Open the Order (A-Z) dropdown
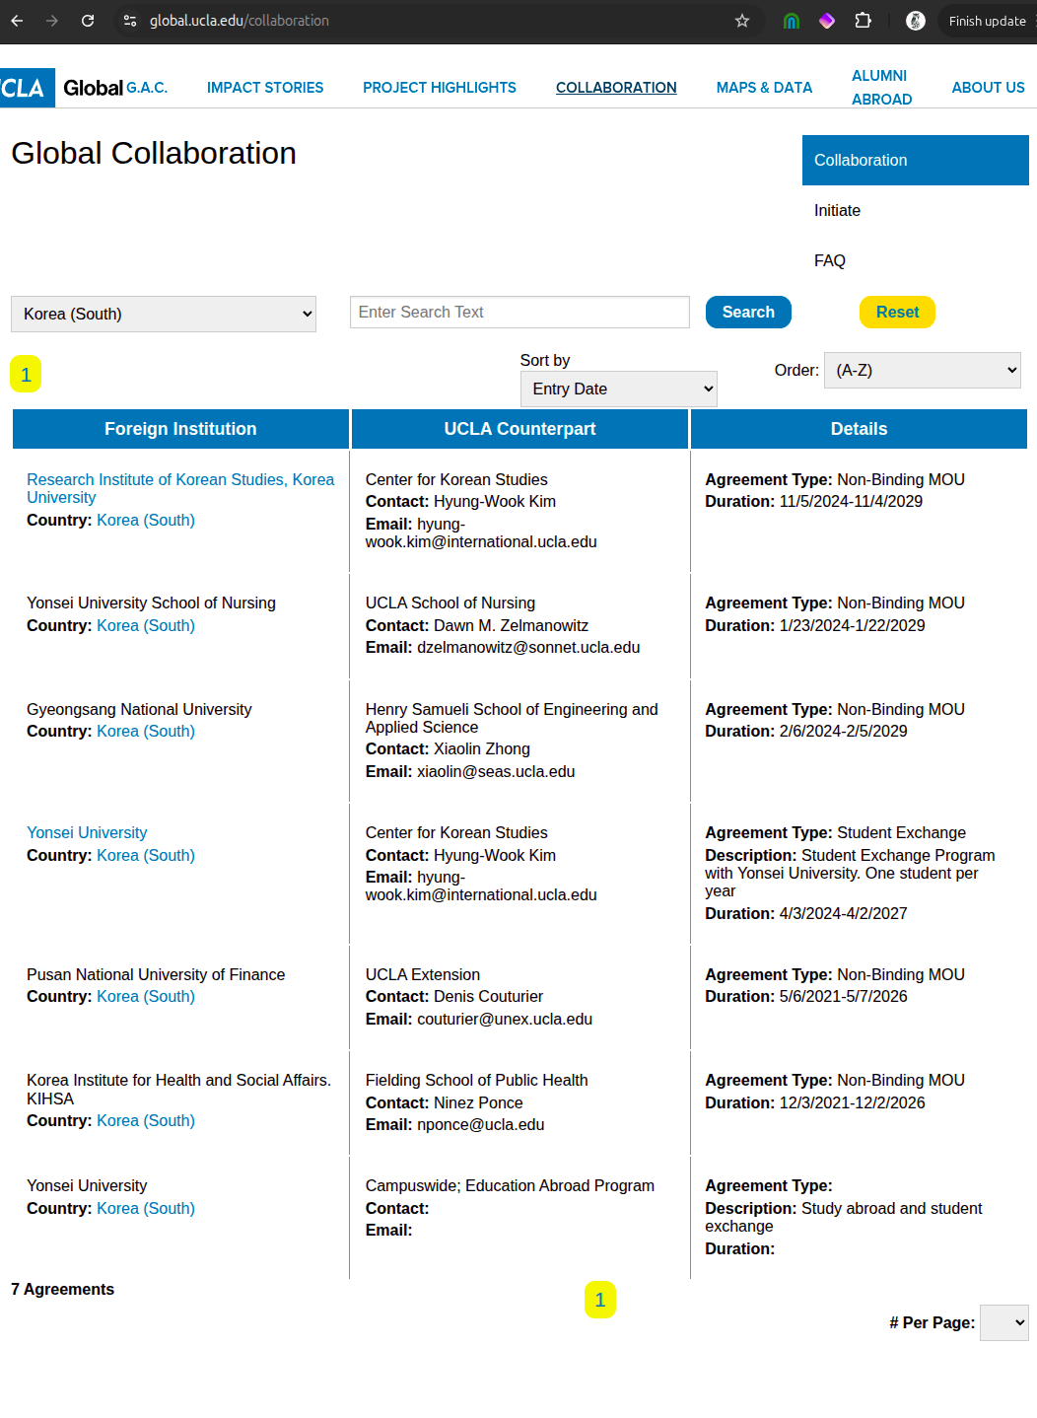The width and height of the screenshot is (1037, 1418). [x=922, y=370]
